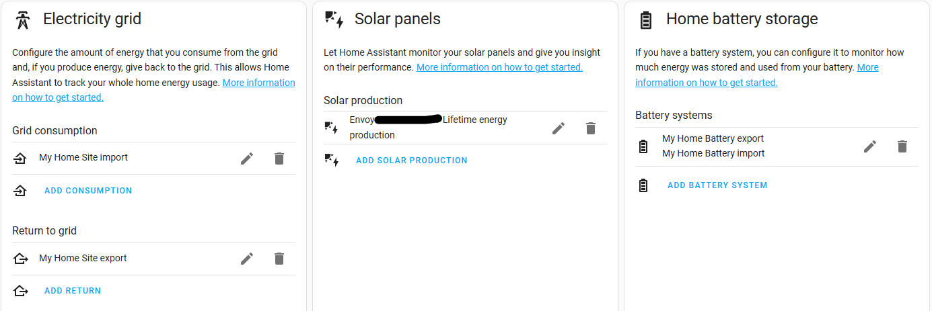Add a return to grid source
The width and height of the screenshot is (932, 311).
point(73,291)
